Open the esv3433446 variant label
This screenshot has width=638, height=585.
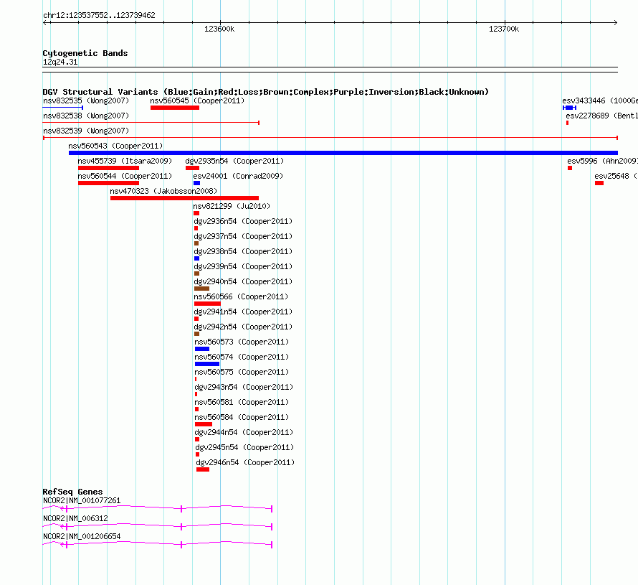click(x=600, y=100)
